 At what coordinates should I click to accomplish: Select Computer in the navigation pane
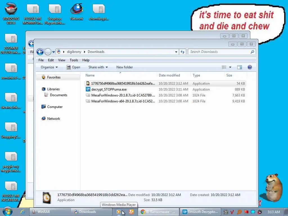[x=52, y=107]
